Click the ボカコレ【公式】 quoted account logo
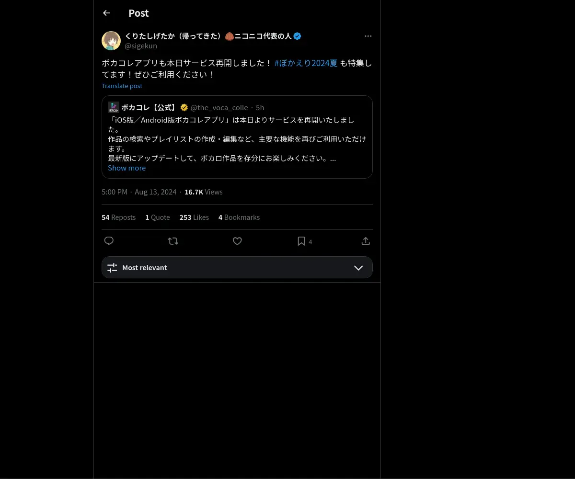Viewport: 575px width, 479px height. [114, 107]
